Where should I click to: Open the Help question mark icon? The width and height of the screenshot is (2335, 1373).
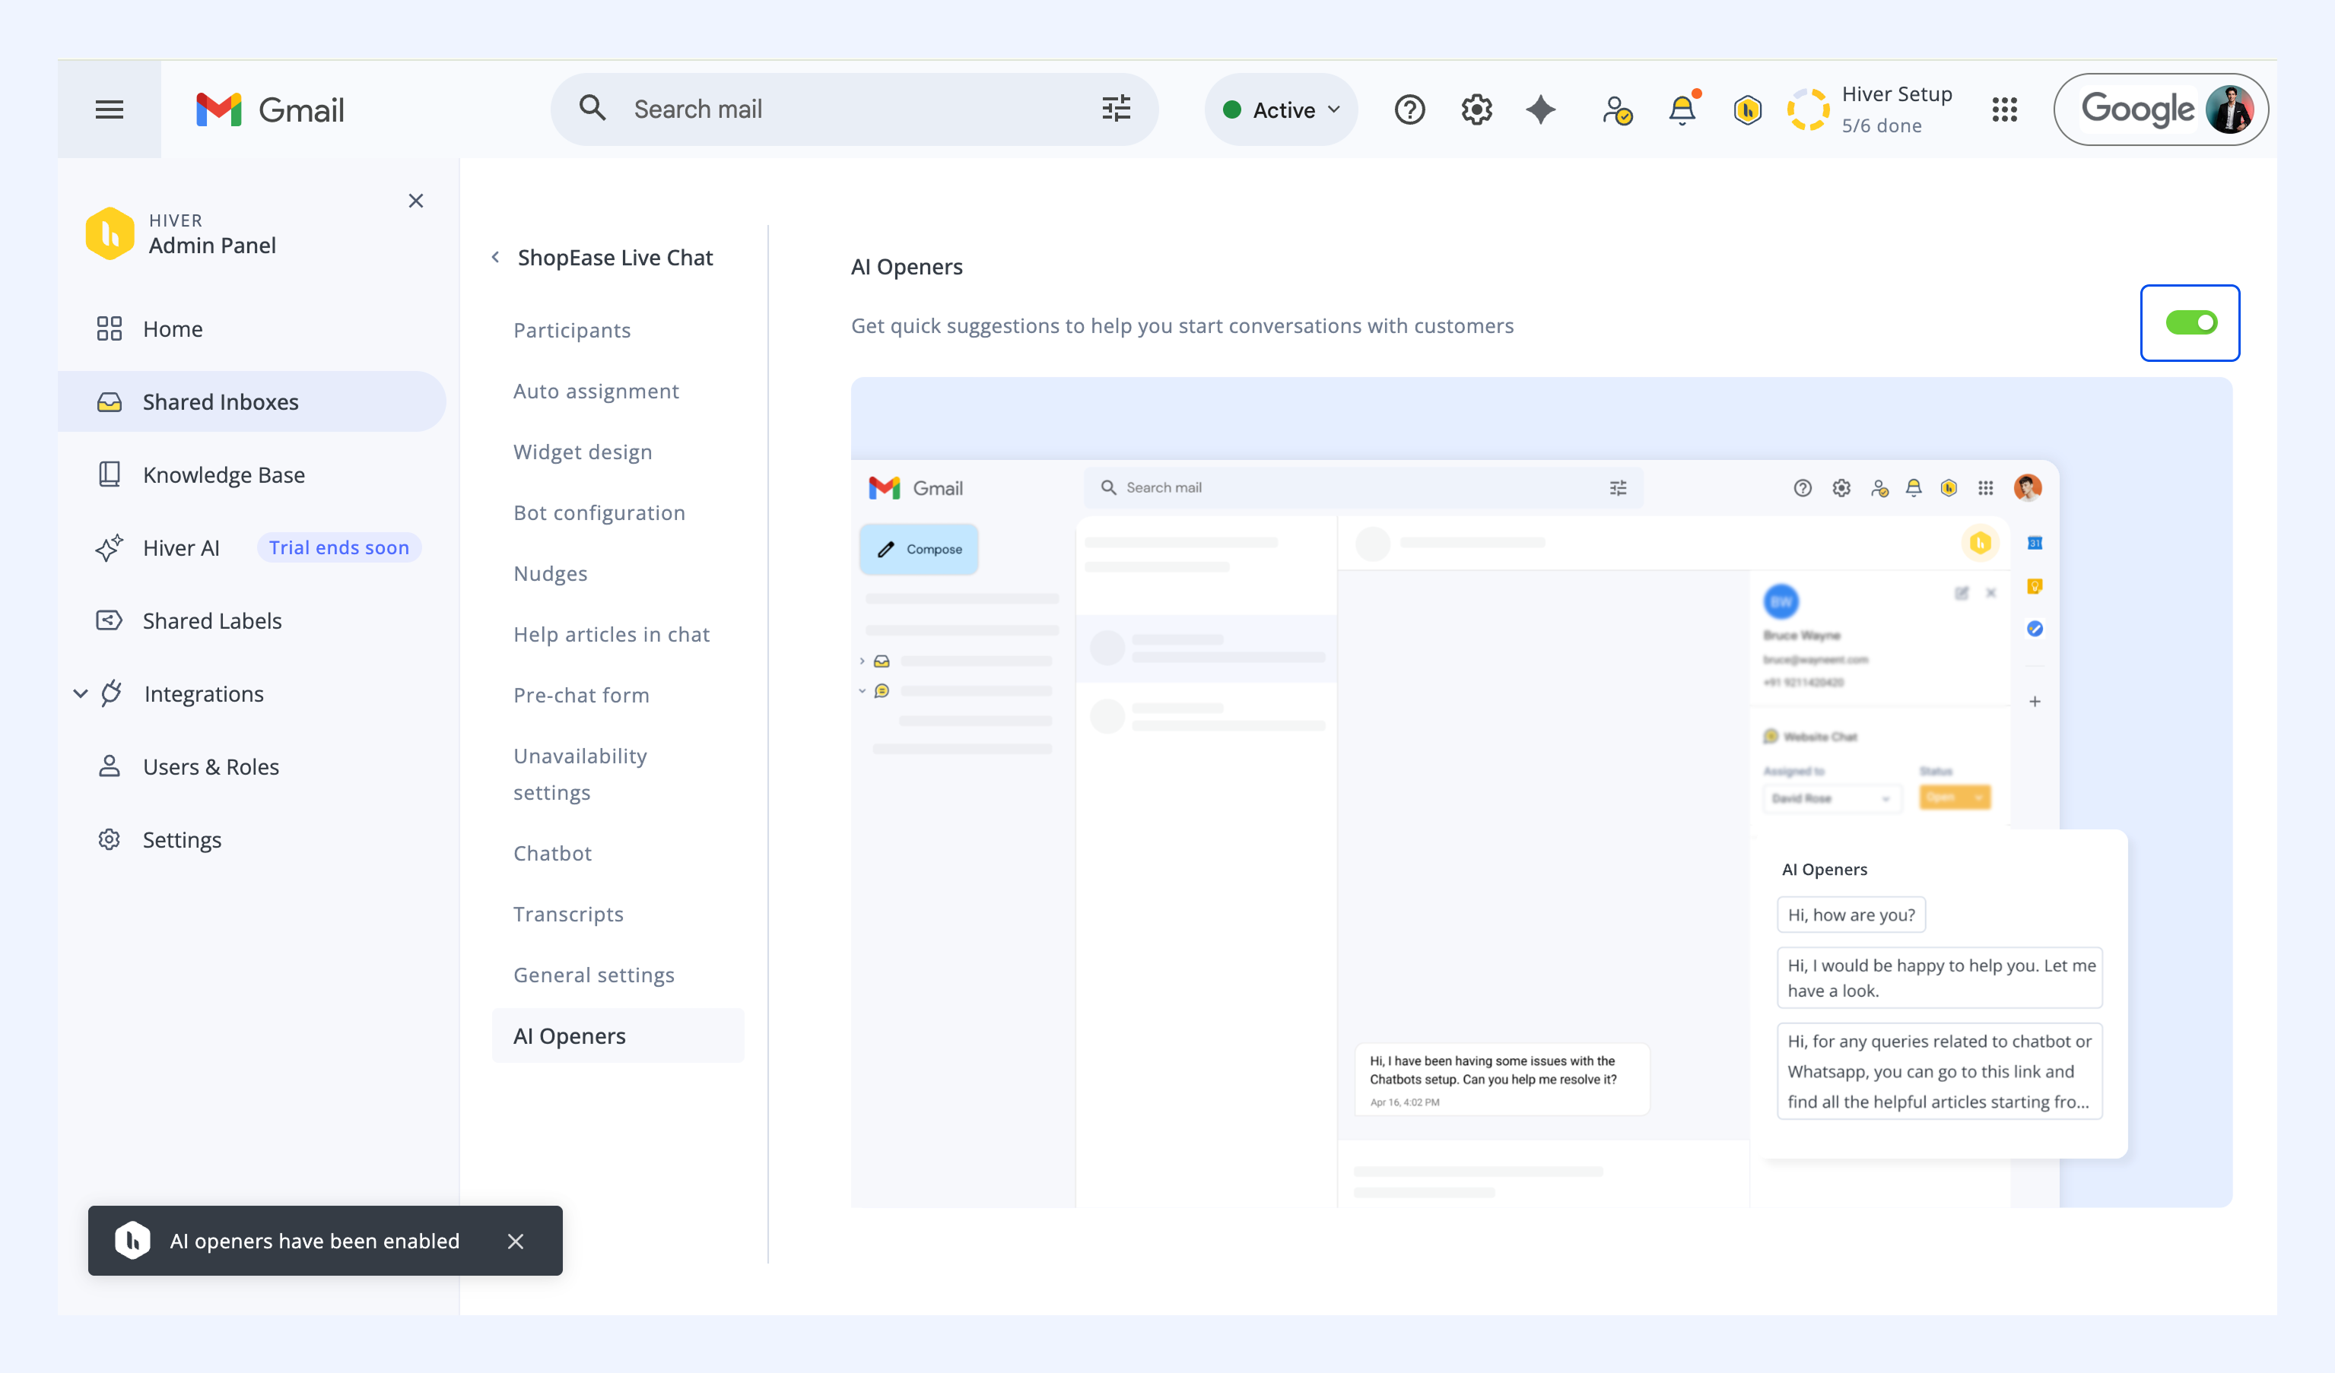tap(1409, 109)
